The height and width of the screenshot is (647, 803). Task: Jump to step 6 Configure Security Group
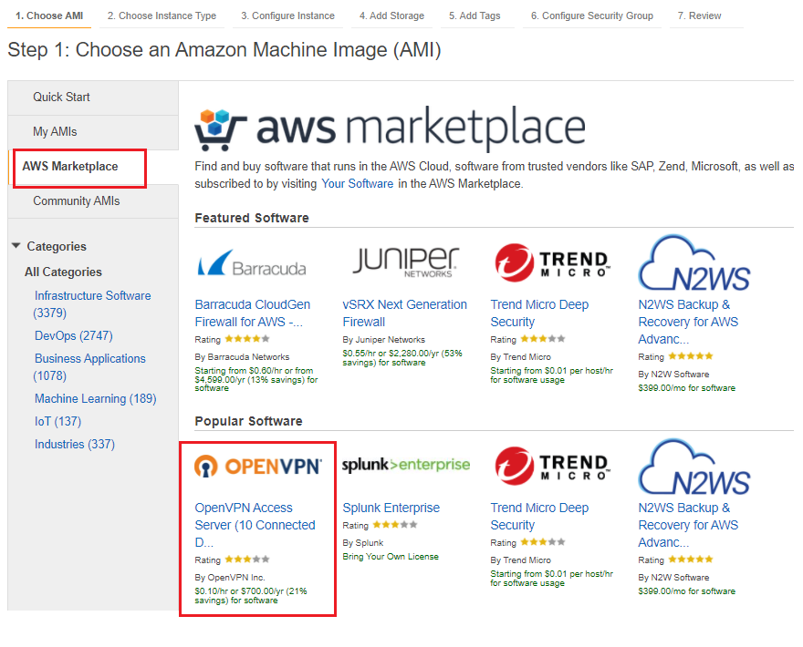592,15
